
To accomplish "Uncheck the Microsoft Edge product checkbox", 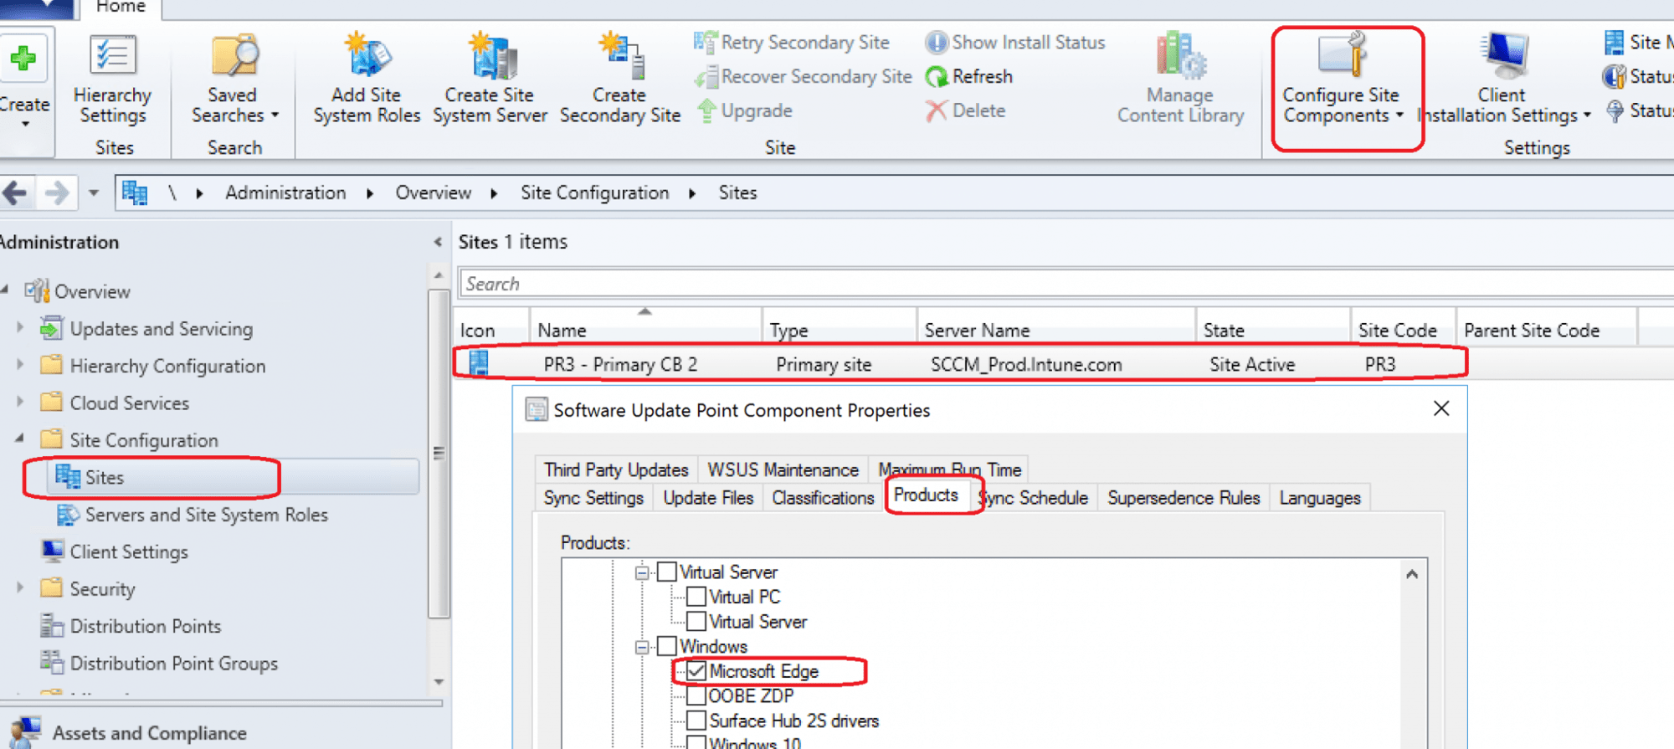I will click(x=696, y=671).
